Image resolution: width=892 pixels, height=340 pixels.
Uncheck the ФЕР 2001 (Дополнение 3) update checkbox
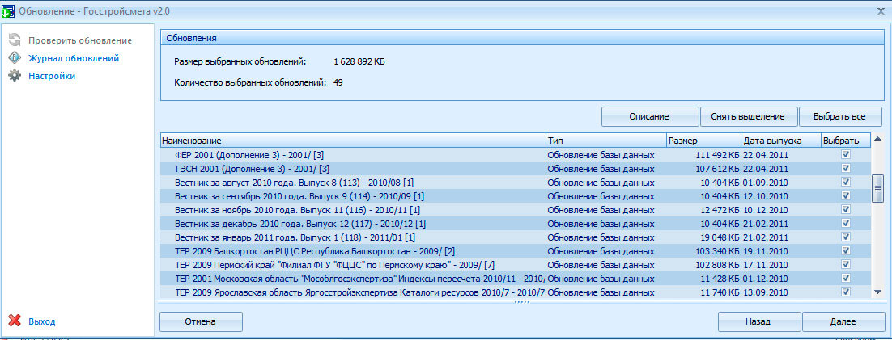846,155
